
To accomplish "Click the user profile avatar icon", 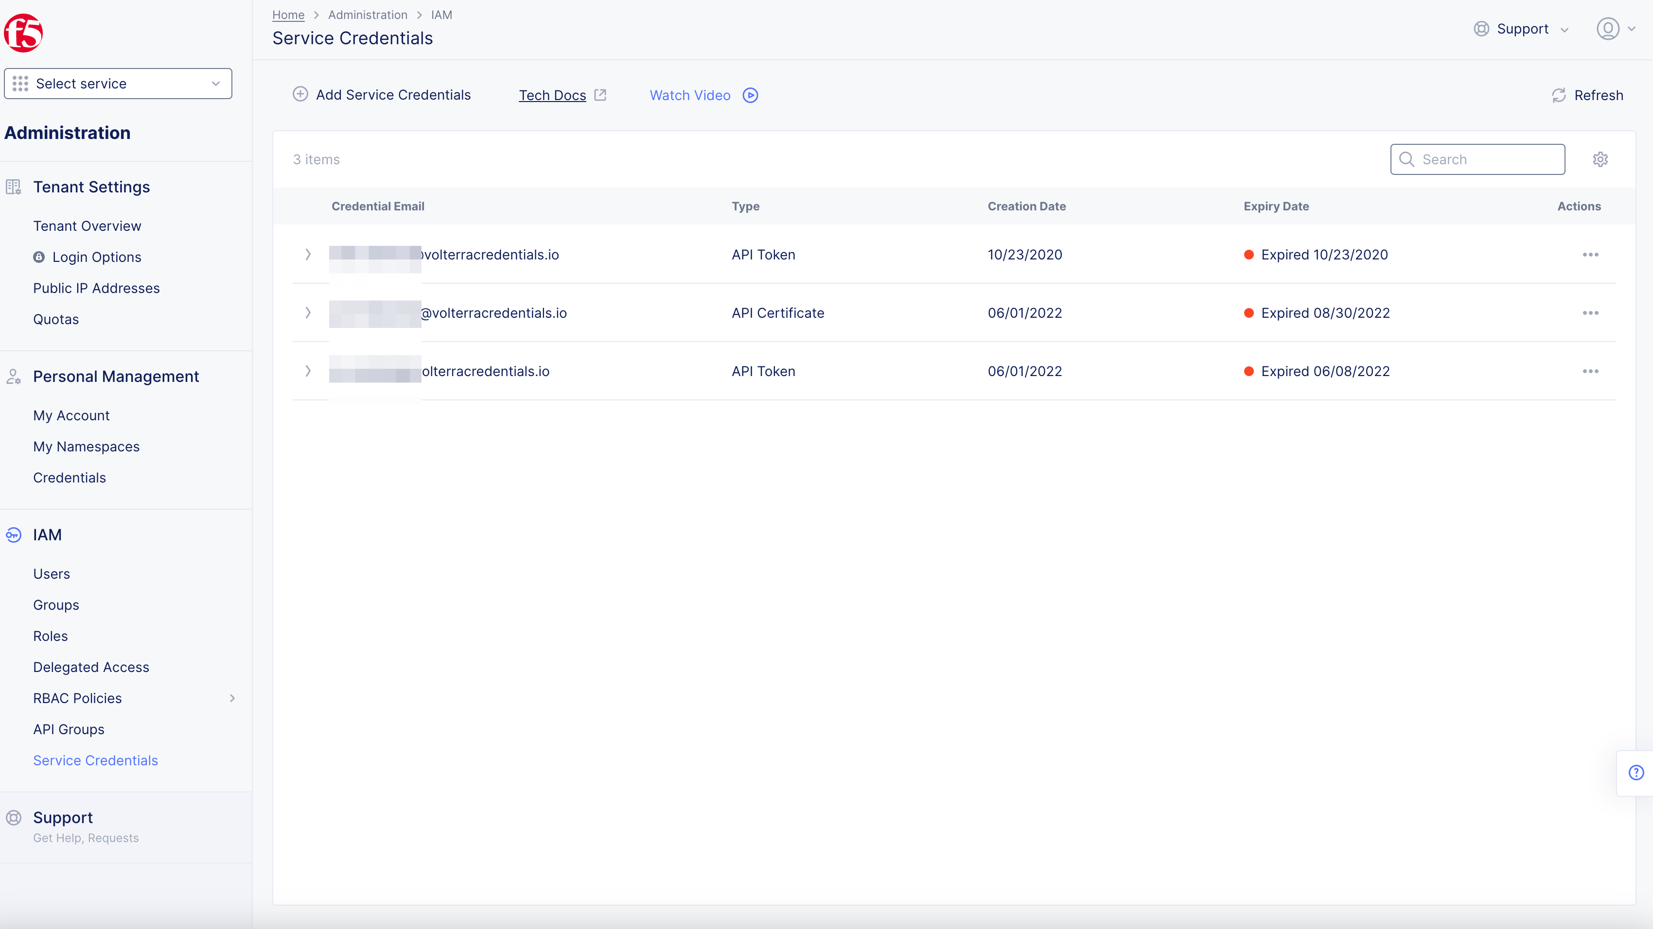I will pyautogui.click(x=1607, y=29).
